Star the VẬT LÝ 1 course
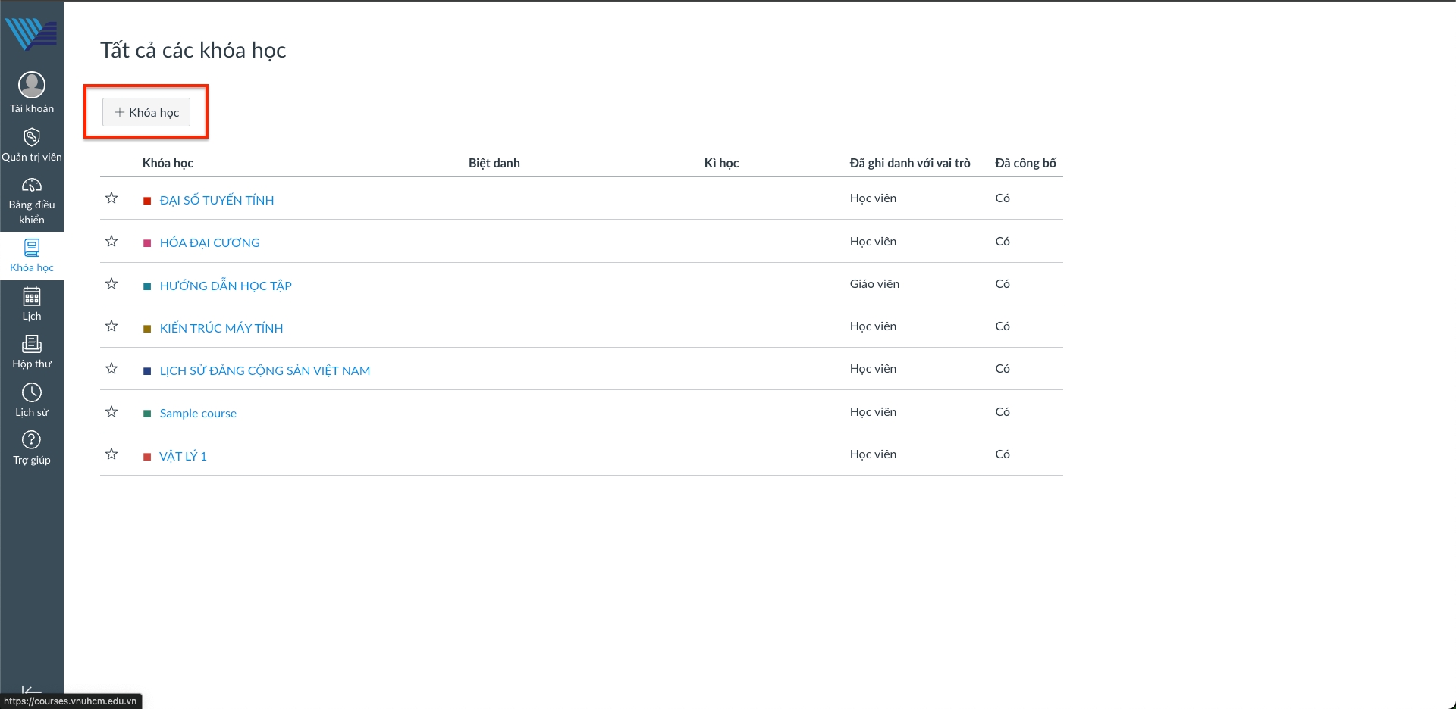Image resolution: width=1456 pixels, height=709 pixels. (x=111, y=454)
